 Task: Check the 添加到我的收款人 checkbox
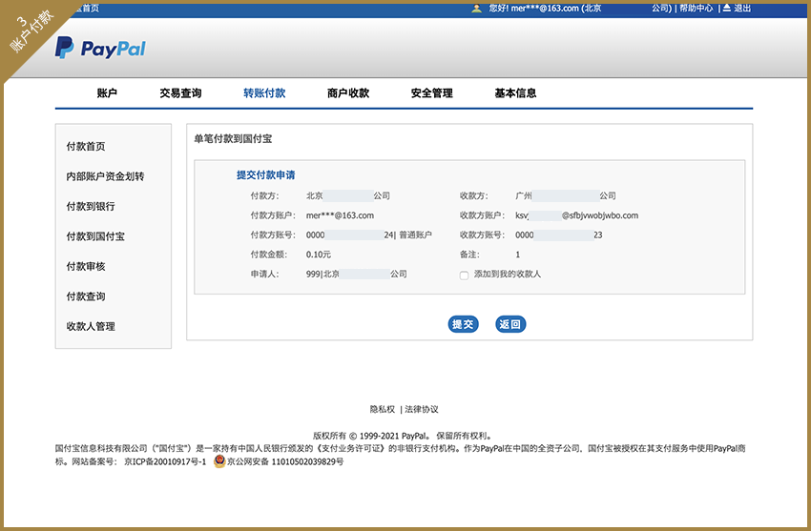(x=464, y=276)
